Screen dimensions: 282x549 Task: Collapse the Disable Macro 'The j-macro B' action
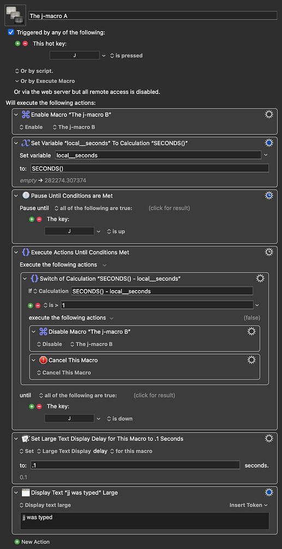34,332
